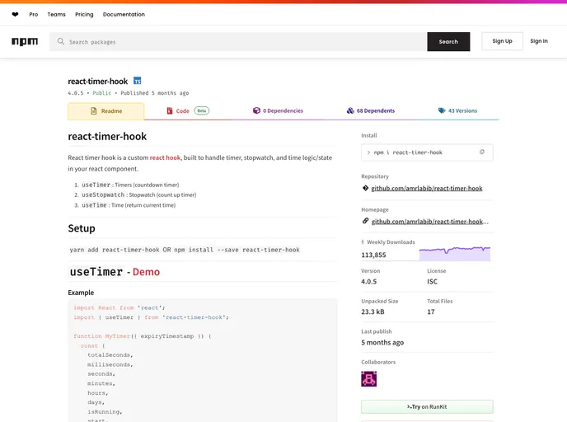
Task: Click the useStopwatch list item
Action: (138, 195)
